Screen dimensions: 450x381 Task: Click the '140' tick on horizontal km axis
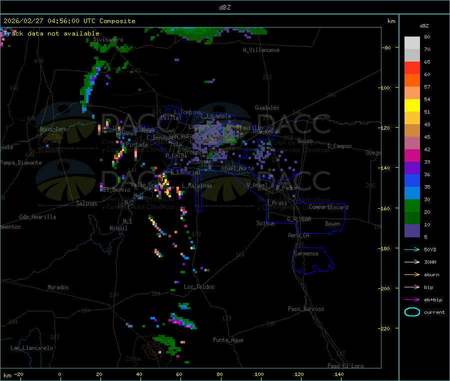coord(339,374)
